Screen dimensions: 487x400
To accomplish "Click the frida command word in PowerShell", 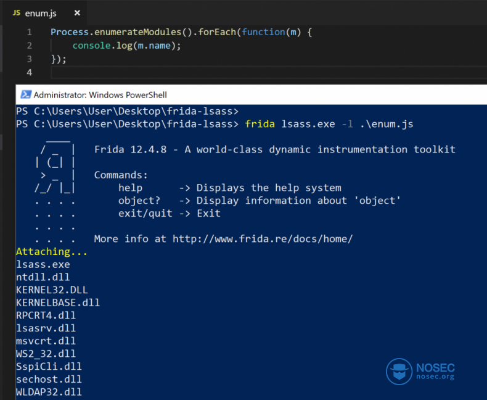I will coord(260,124).
